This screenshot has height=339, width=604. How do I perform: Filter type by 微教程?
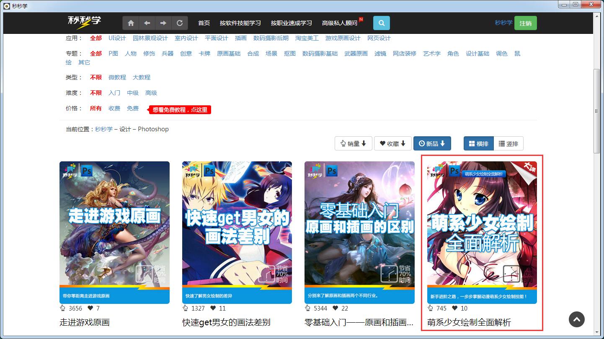pyautogui.click(x=117, y=77)
